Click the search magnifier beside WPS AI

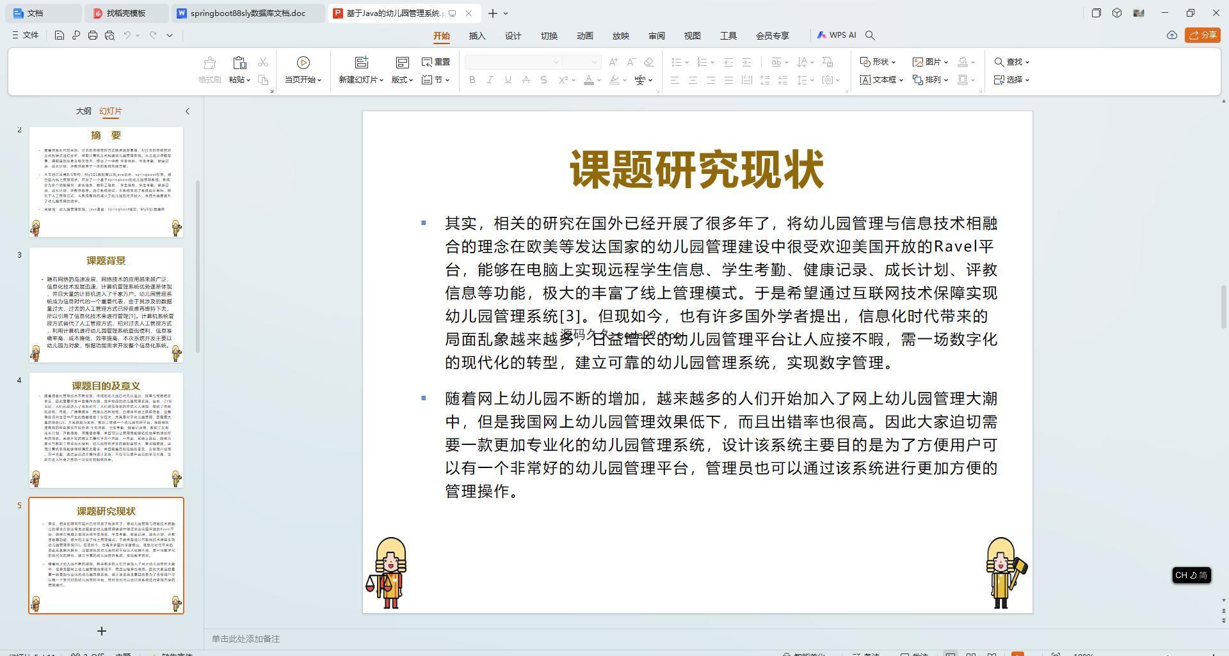coord(870,35)
